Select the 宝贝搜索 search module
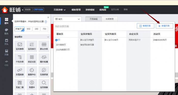The width and height of the screenshot is (178, 95). [x=44, y=85]
